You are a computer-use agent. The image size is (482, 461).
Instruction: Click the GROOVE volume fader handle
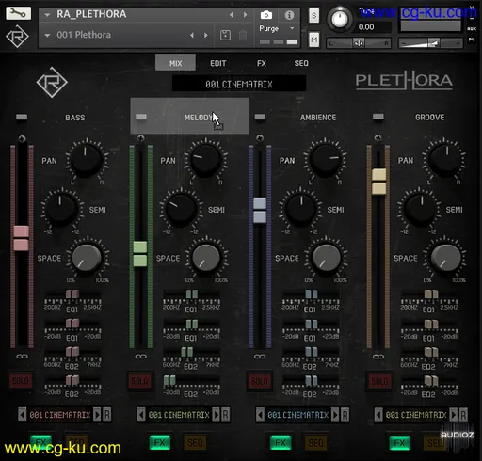click(378, 182)
